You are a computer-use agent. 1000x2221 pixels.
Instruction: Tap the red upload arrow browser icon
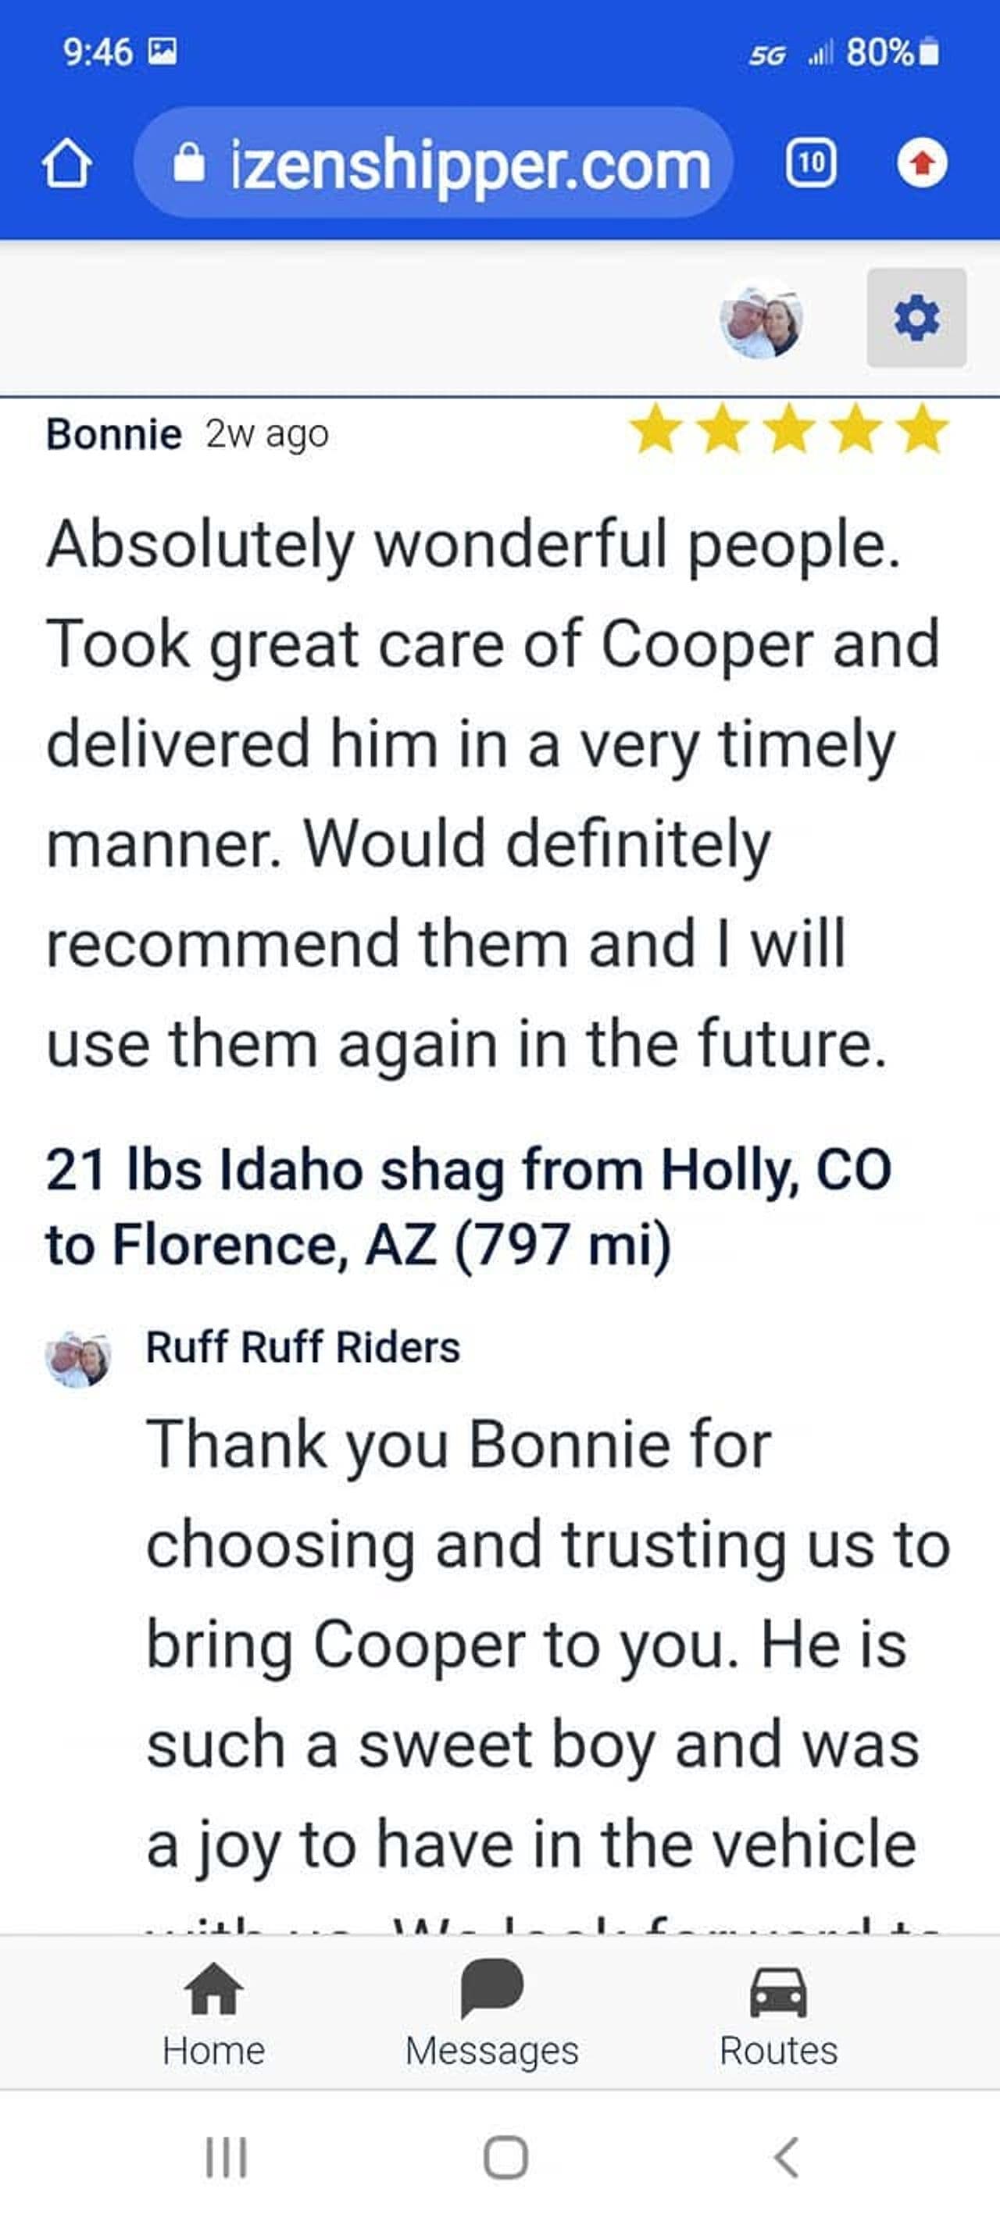pos(921,163)
